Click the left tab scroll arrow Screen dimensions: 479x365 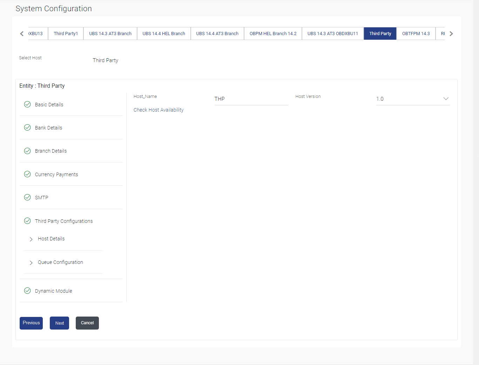[22, 34]
